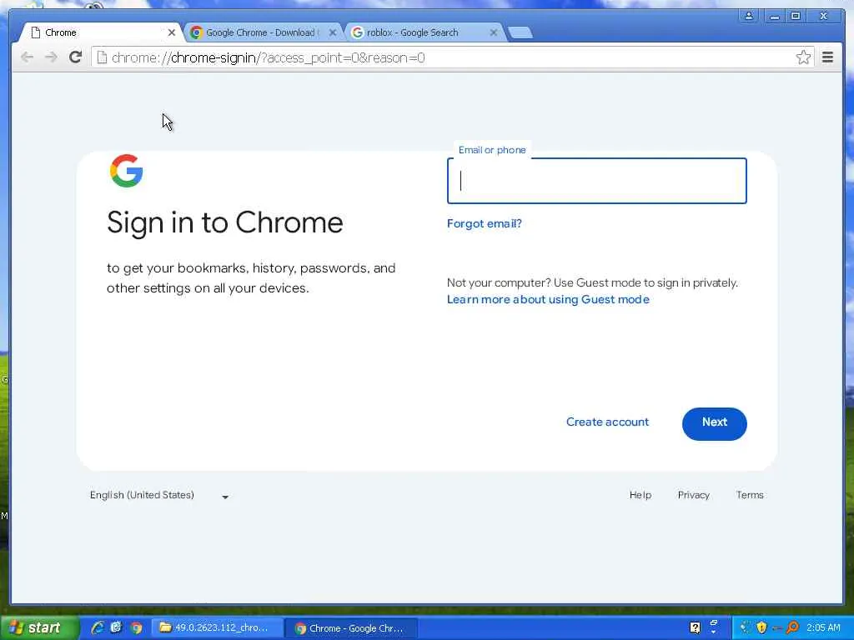Click the page info icon in address bar
Screen dimensions: 854x640
(102, 57)
